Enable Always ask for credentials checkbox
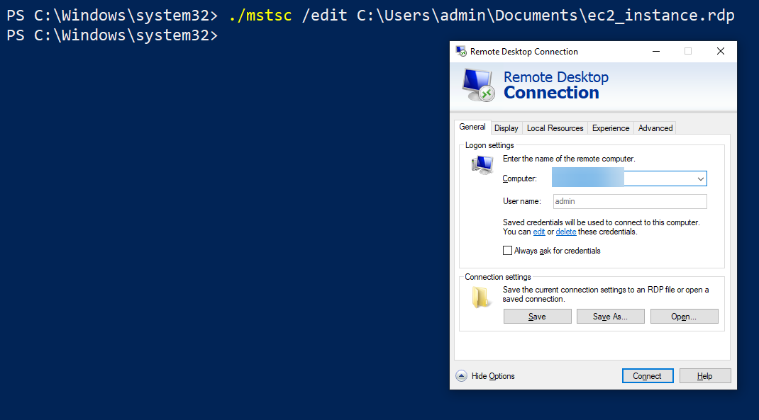Screen dimensions: 759x420 [507, 250]
